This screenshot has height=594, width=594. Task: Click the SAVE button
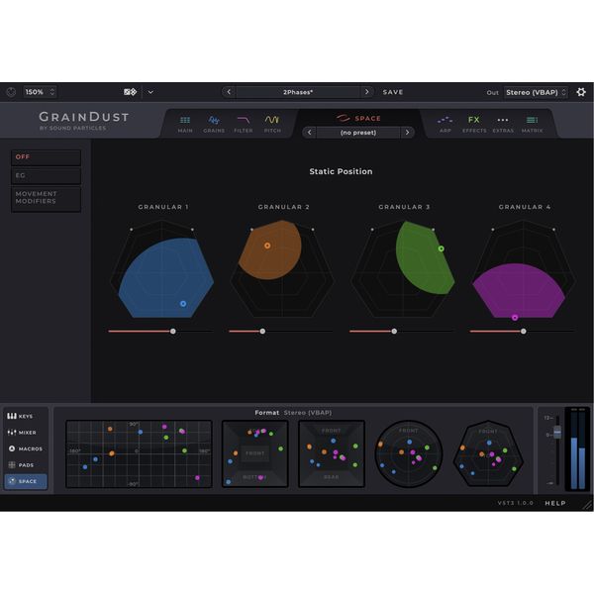click(392, 92)
